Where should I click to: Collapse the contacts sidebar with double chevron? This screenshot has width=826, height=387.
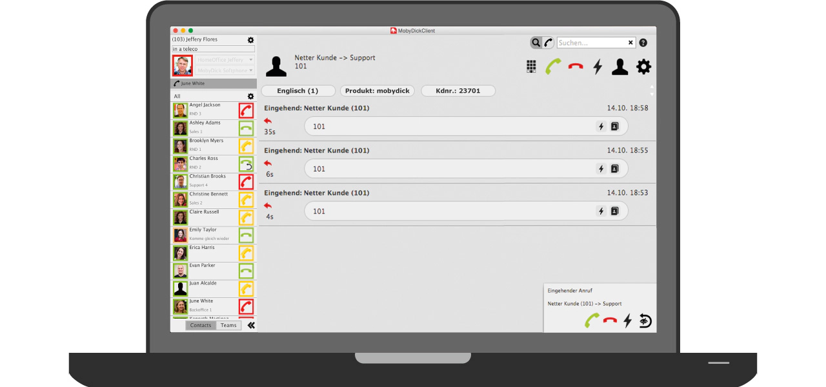point(251,325)
